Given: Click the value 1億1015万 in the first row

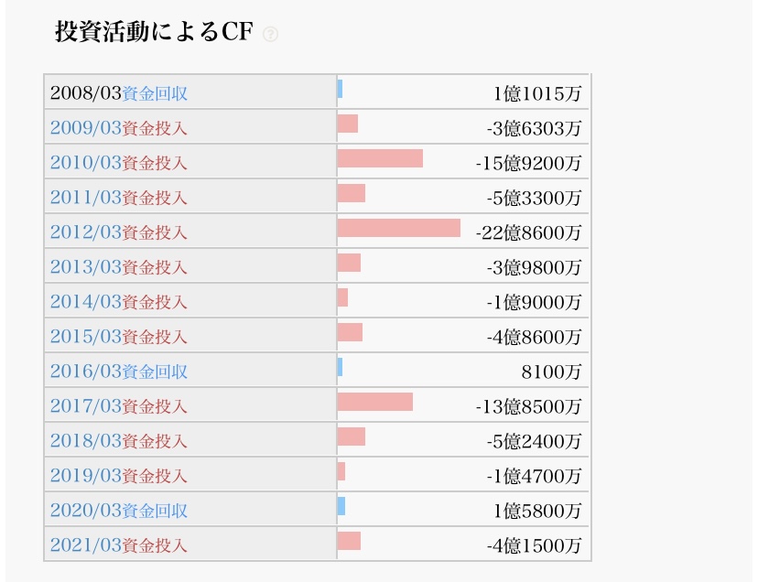Looking at the screenshot, I should point(537,93).
